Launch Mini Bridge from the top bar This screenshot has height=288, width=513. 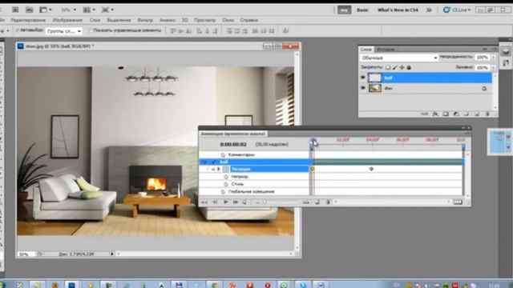[x=29, y=10]
